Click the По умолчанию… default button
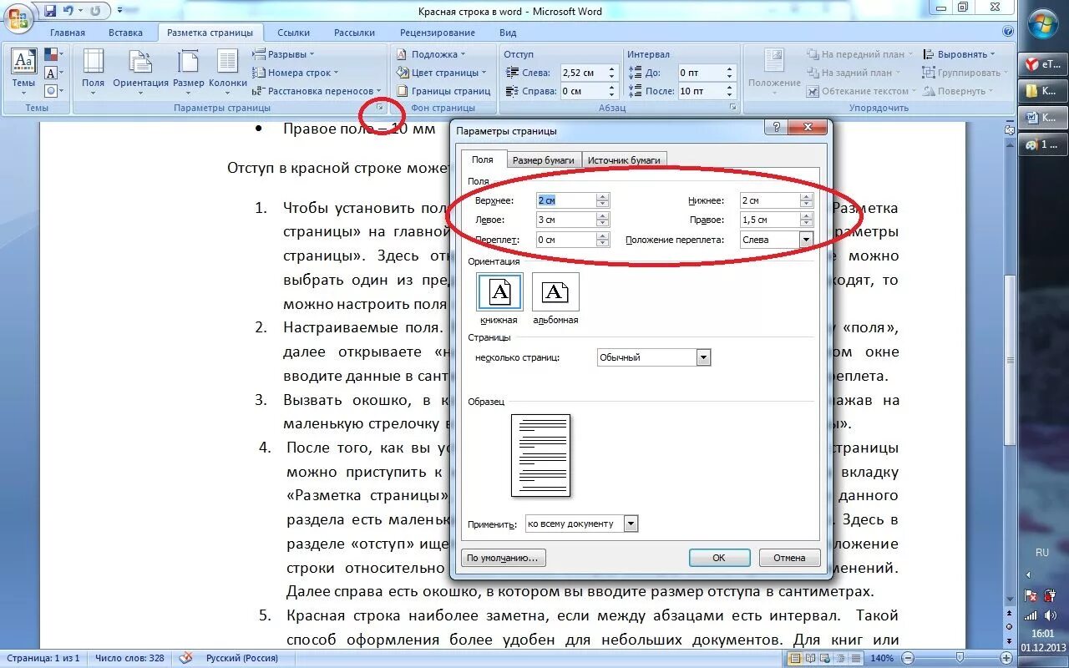This screenshot has width=1069, height=668. 504,558
